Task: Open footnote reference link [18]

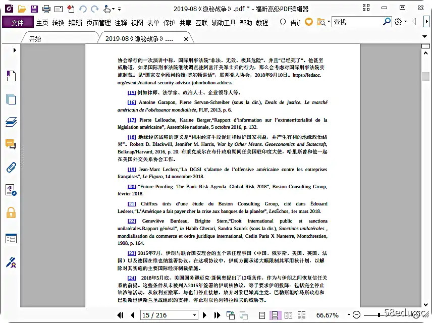Action: click(x=132, y=137)
